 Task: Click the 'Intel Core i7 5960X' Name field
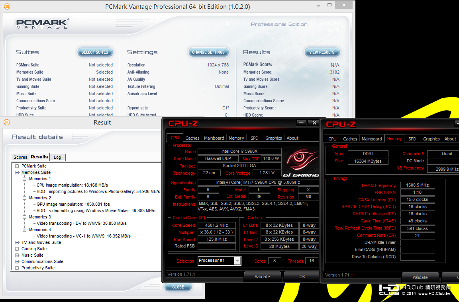click(x=239, y=152)
